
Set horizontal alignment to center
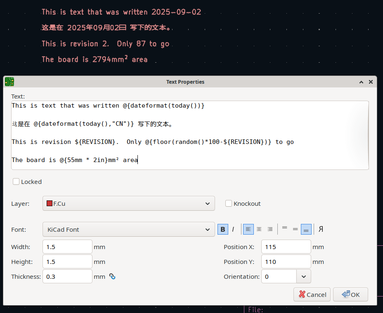point(259,229)
